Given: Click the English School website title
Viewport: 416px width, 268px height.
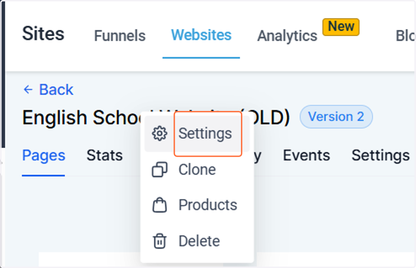Looking at the screenshot, I should (156, 118).
